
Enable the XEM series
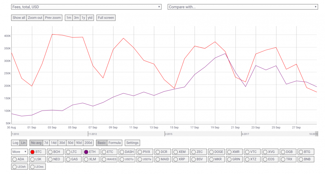[180, 152]
